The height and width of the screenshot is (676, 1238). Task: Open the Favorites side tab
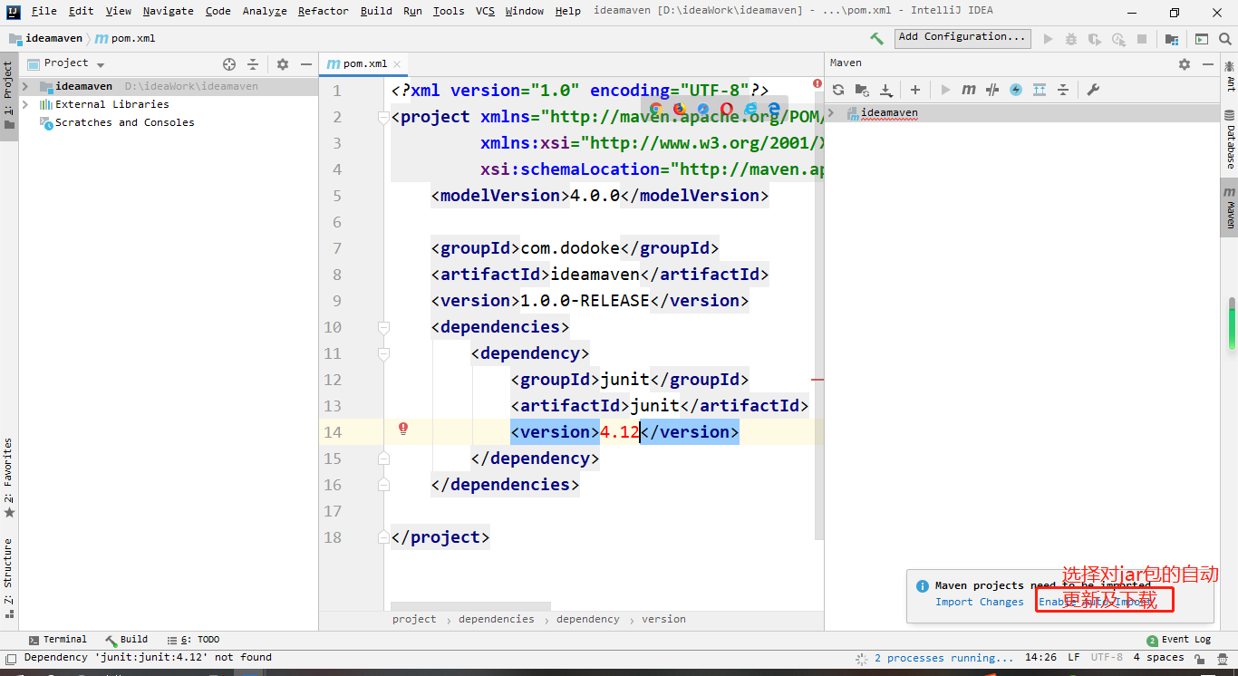click(9, 478)
